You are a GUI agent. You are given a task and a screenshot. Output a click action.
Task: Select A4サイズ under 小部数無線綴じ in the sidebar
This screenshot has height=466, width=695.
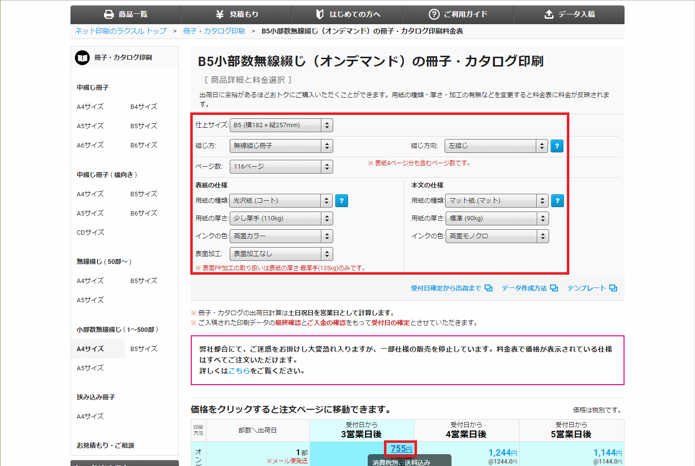click(90, 349)
